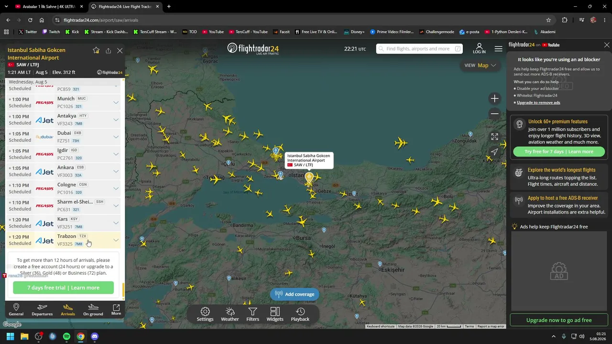612x344 pixels.
Task: Click the Add coverage button
Action: point(295,294)
